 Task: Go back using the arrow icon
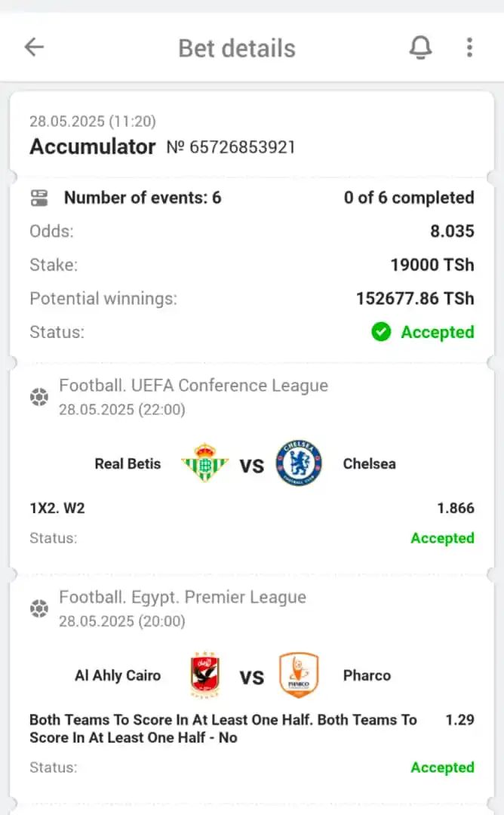pos(34,48)
